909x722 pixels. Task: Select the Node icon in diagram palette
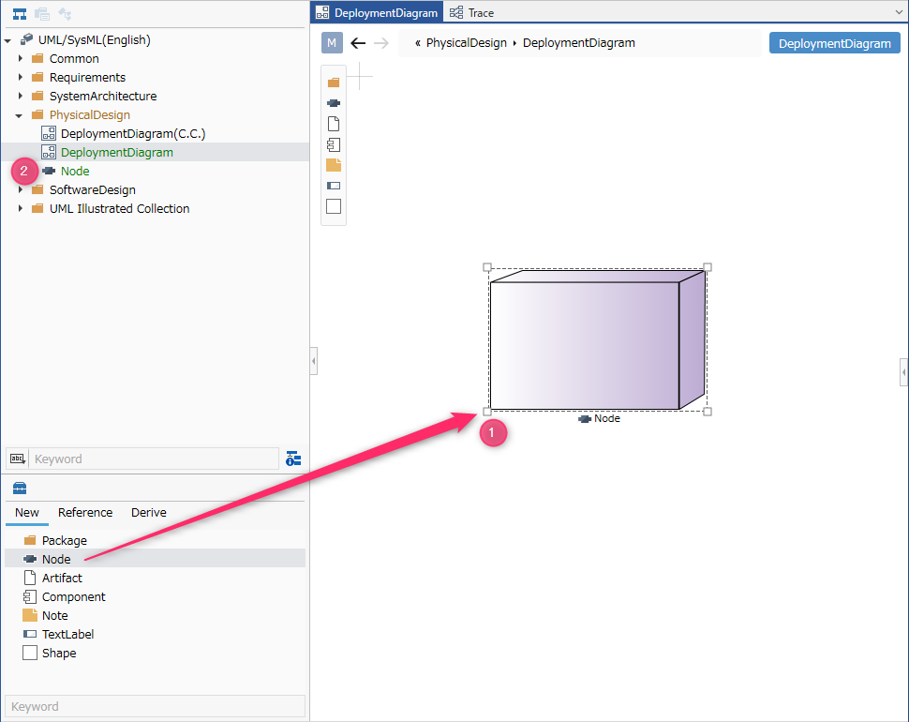pos(334,103)
